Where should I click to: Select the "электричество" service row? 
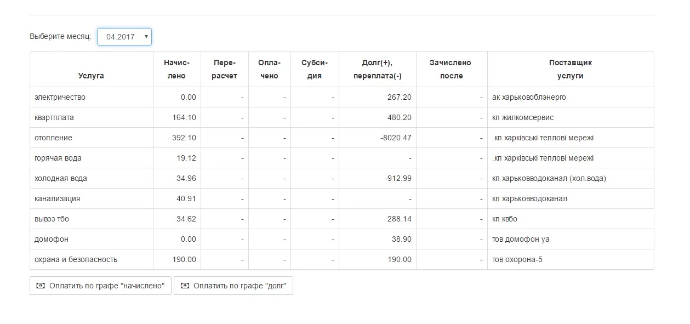pos(341,97)
